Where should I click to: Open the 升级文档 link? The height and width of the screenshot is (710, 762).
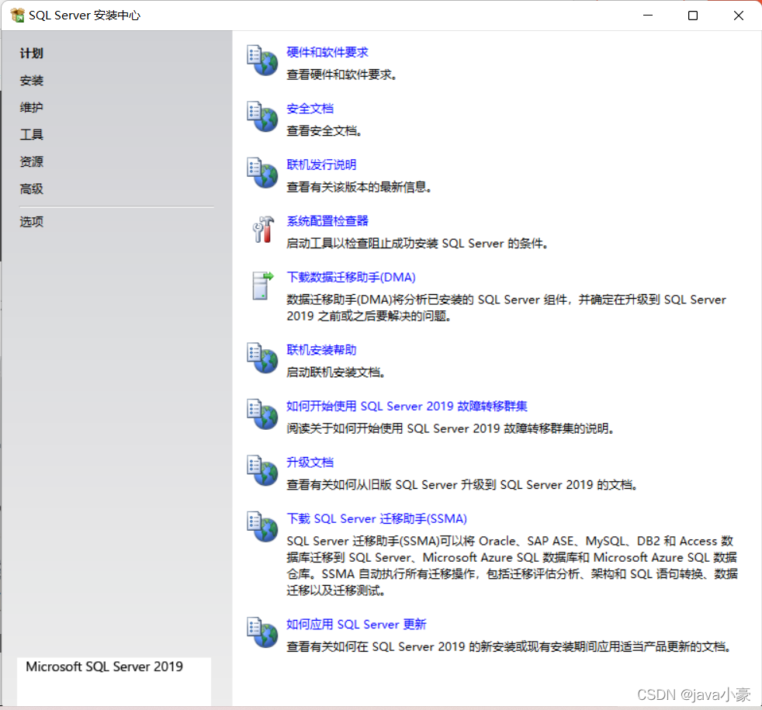coord(310,462)
